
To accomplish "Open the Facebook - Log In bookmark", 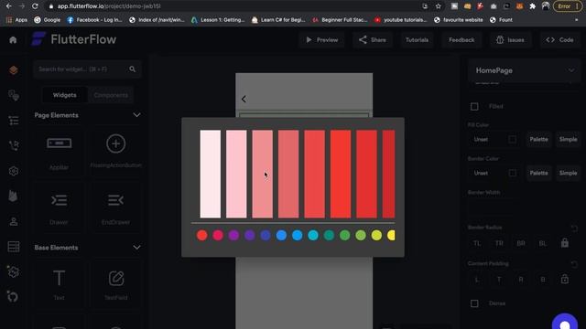I will tap(94, 20).
